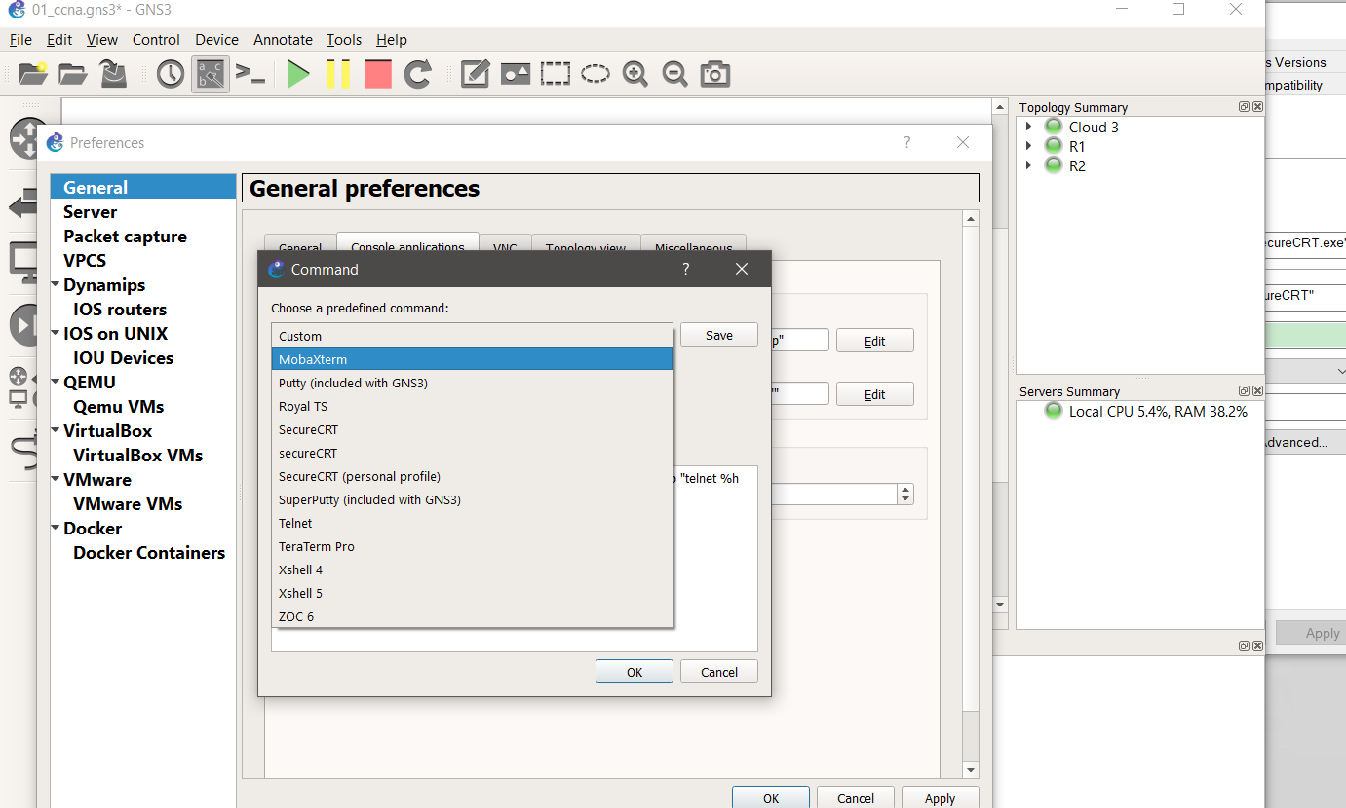Click the Zoom in magnifier icon
Image resolution: width=1346 pixels, height=808 pixels.
pyautogui.click(x=635, y=74)
